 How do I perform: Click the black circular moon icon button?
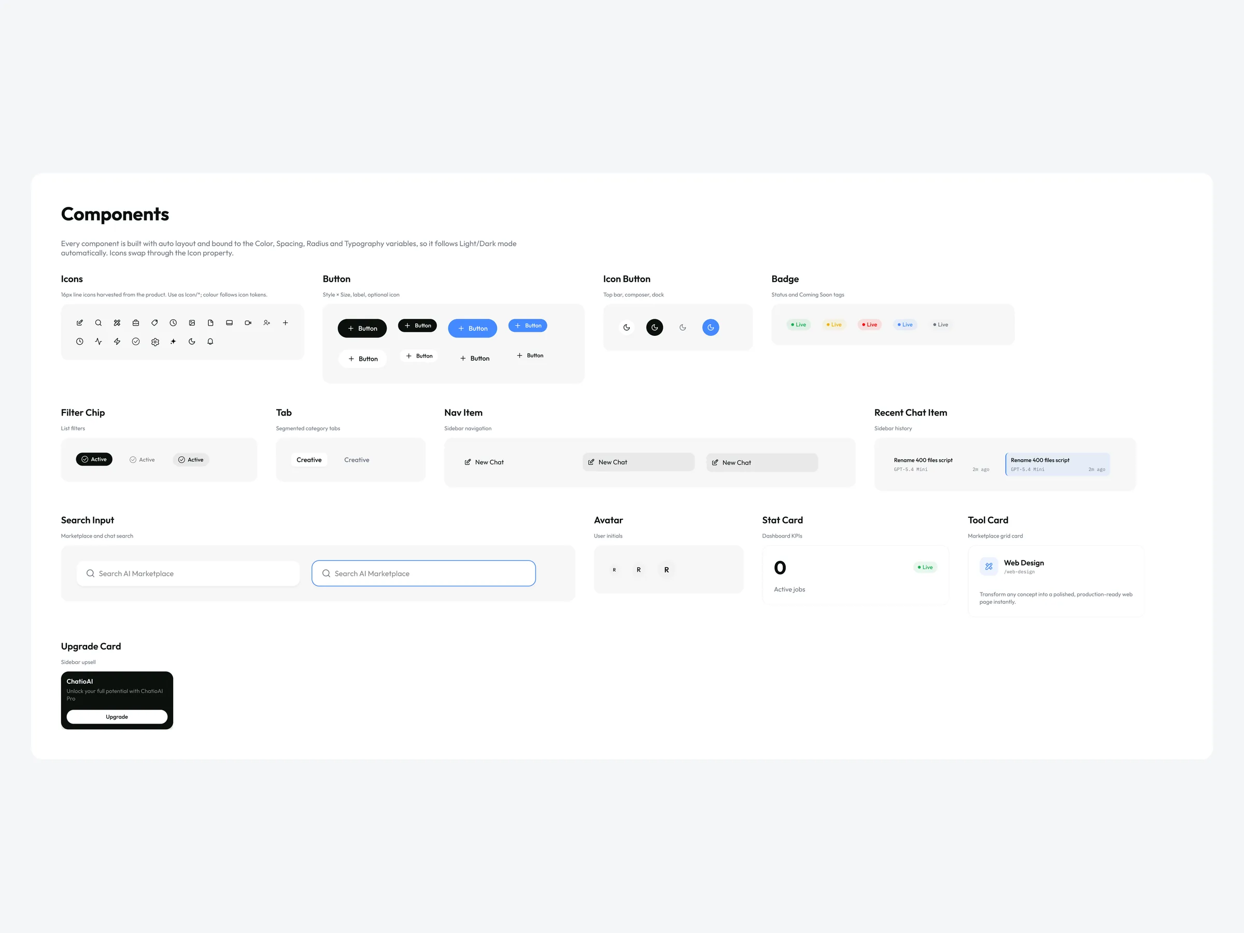(x=655, y=327)
